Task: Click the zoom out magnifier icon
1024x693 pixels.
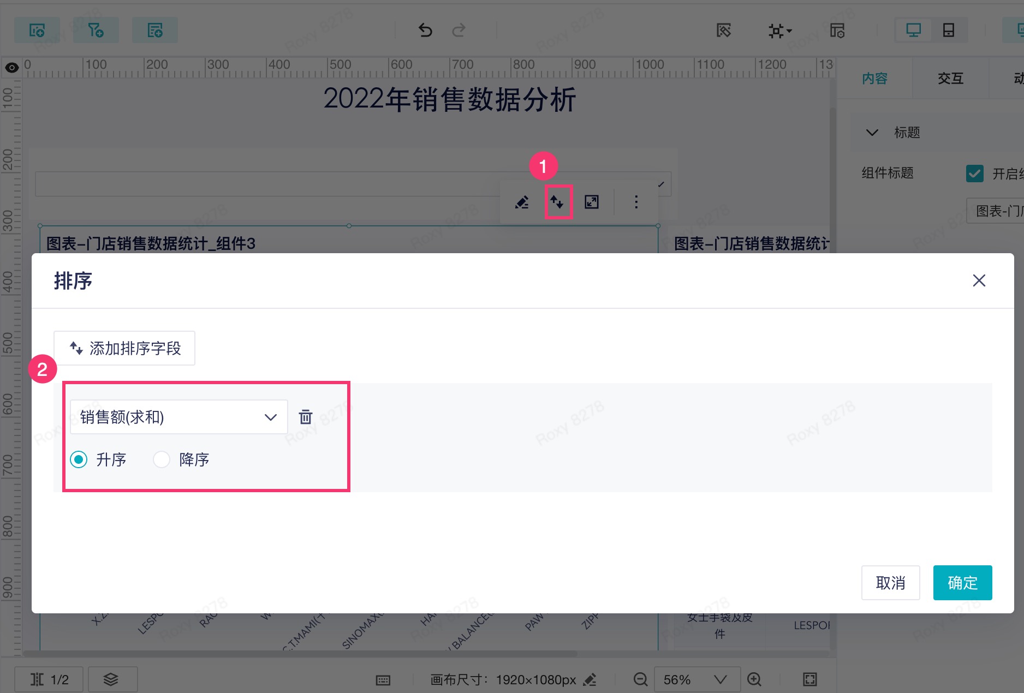Action: (x=640, y=679)
